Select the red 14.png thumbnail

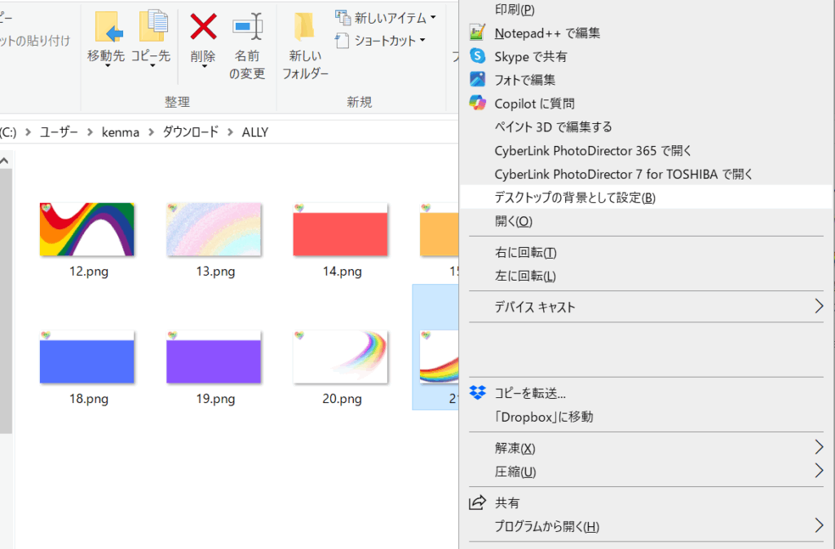tap(340, 229)
